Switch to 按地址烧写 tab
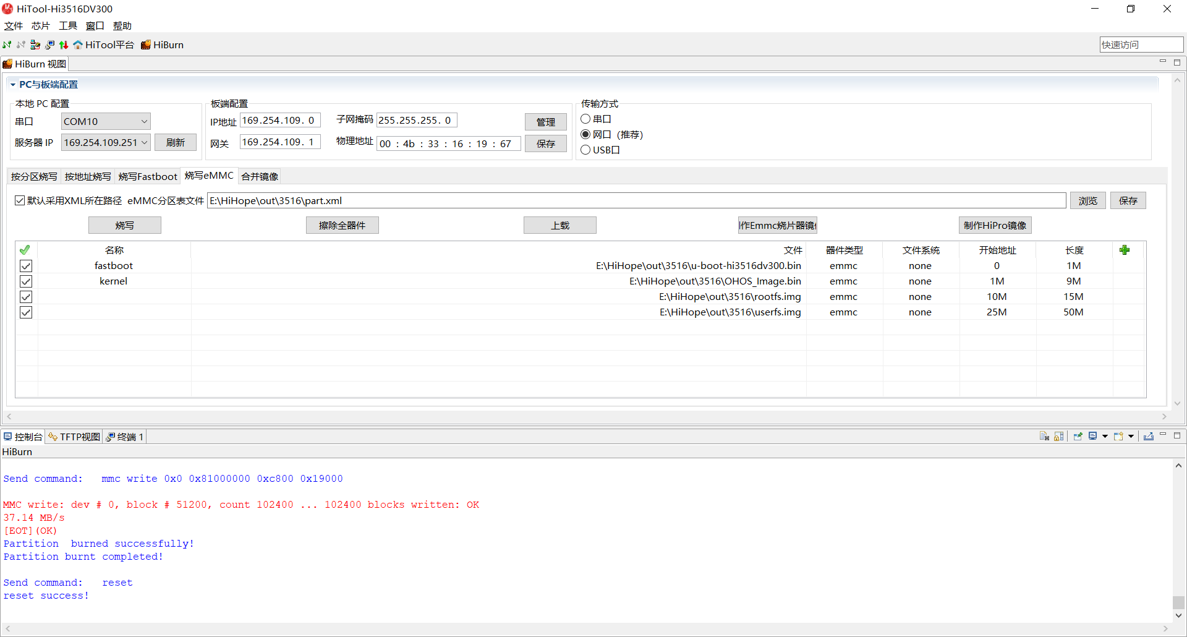The width and height of the screenshot is (1187, 637). point(88,176)
